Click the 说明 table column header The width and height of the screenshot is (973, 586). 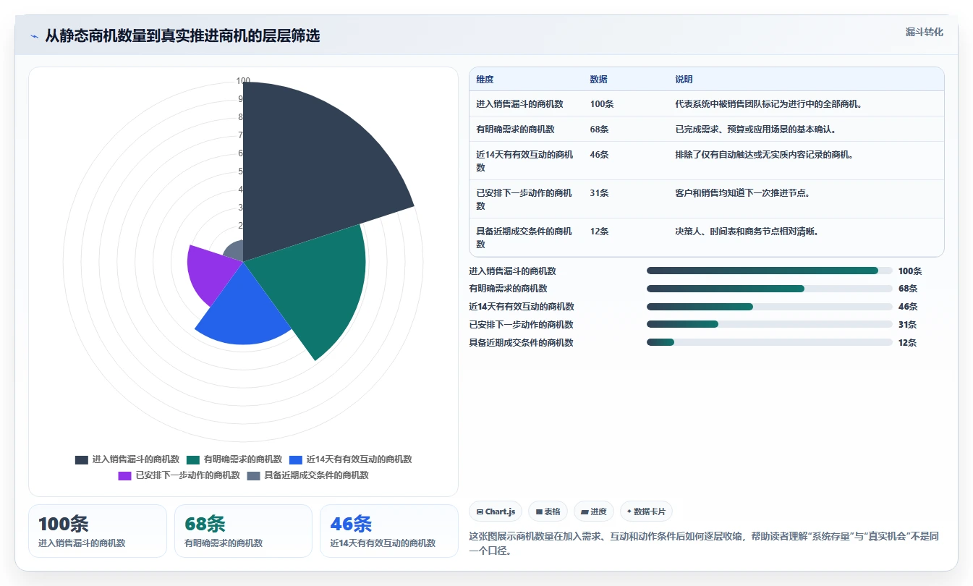click(x=684, y=80)
